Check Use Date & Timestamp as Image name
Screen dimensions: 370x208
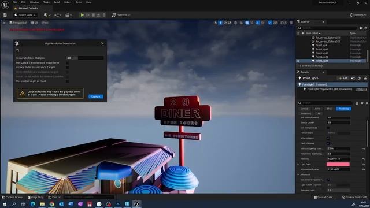point(67,63)
